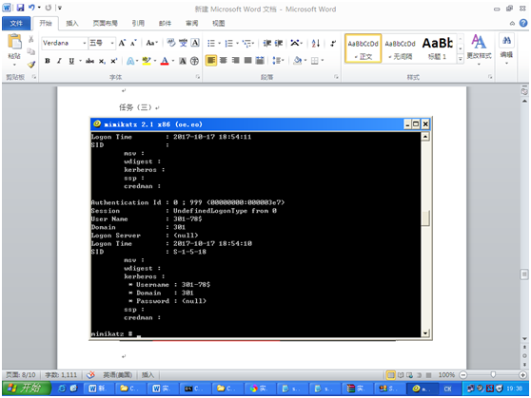Click the Grow Font icon
Viewport: 531px width, 398px height.
(122, 43)
